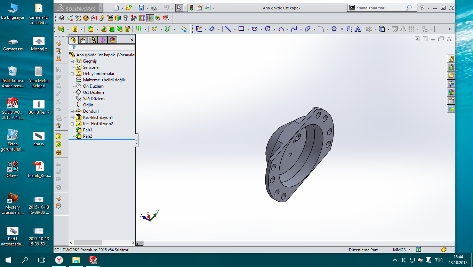The image size is (473, 267).
Task: Click filter funnel in feature tree
Action: pos(73,47)
